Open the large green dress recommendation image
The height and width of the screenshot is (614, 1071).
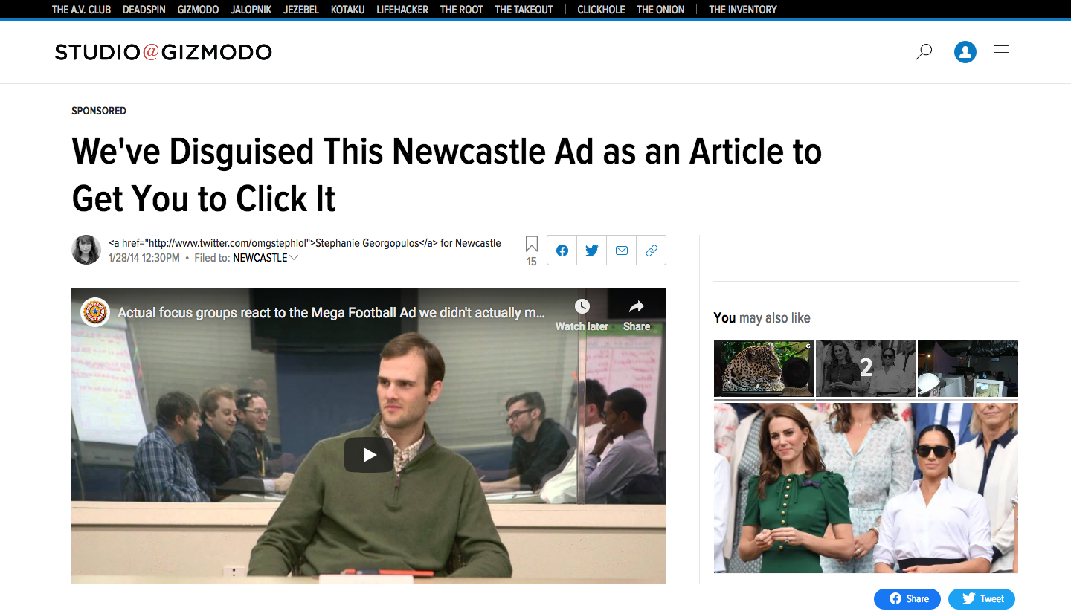pos(866,488)
